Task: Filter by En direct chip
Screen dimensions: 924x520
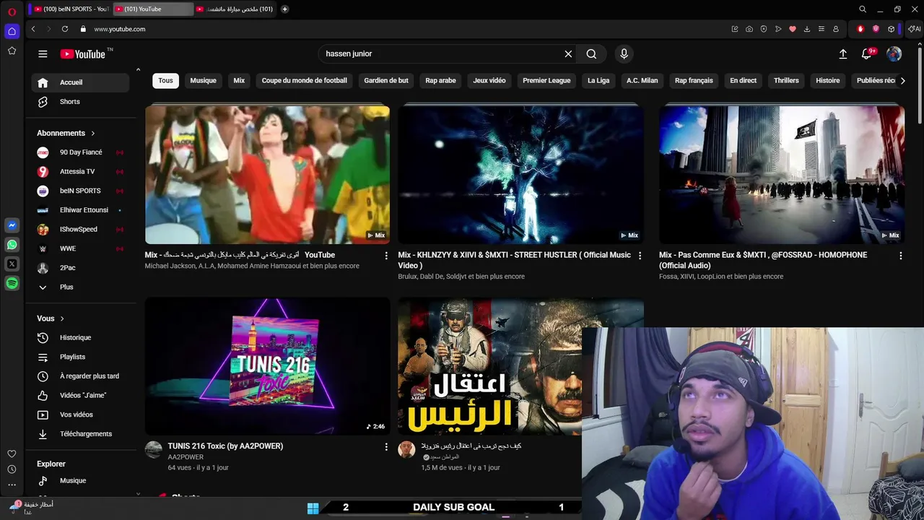Action: click(743, 81)
